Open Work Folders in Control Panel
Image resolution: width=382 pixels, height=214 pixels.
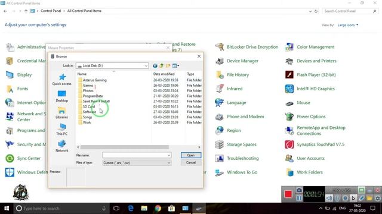(x=304, y=172)
